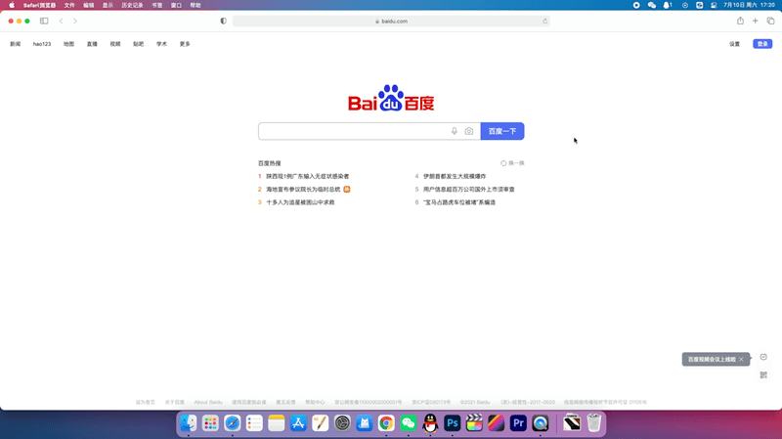The height and width of the screenshot is (439, 782).
Task: Click the feedback icon at the right edge of the page
Action: click(763, 357)
